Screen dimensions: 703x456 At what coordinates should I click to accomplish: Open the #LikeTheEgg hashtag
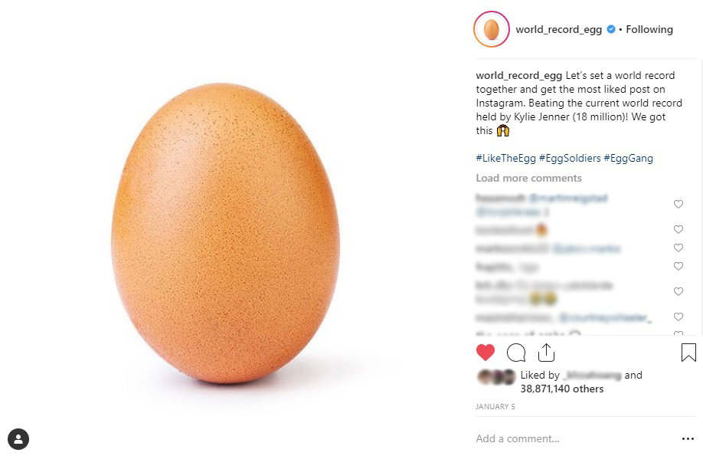point(505,158)
